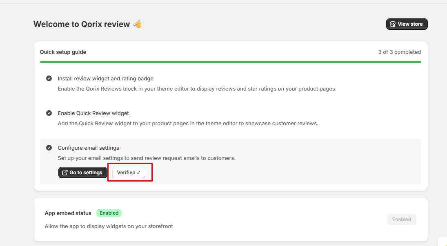This screenshot has width=447, height=246.
Task: Open Go to settings button
Action: (x=83, y=173)
